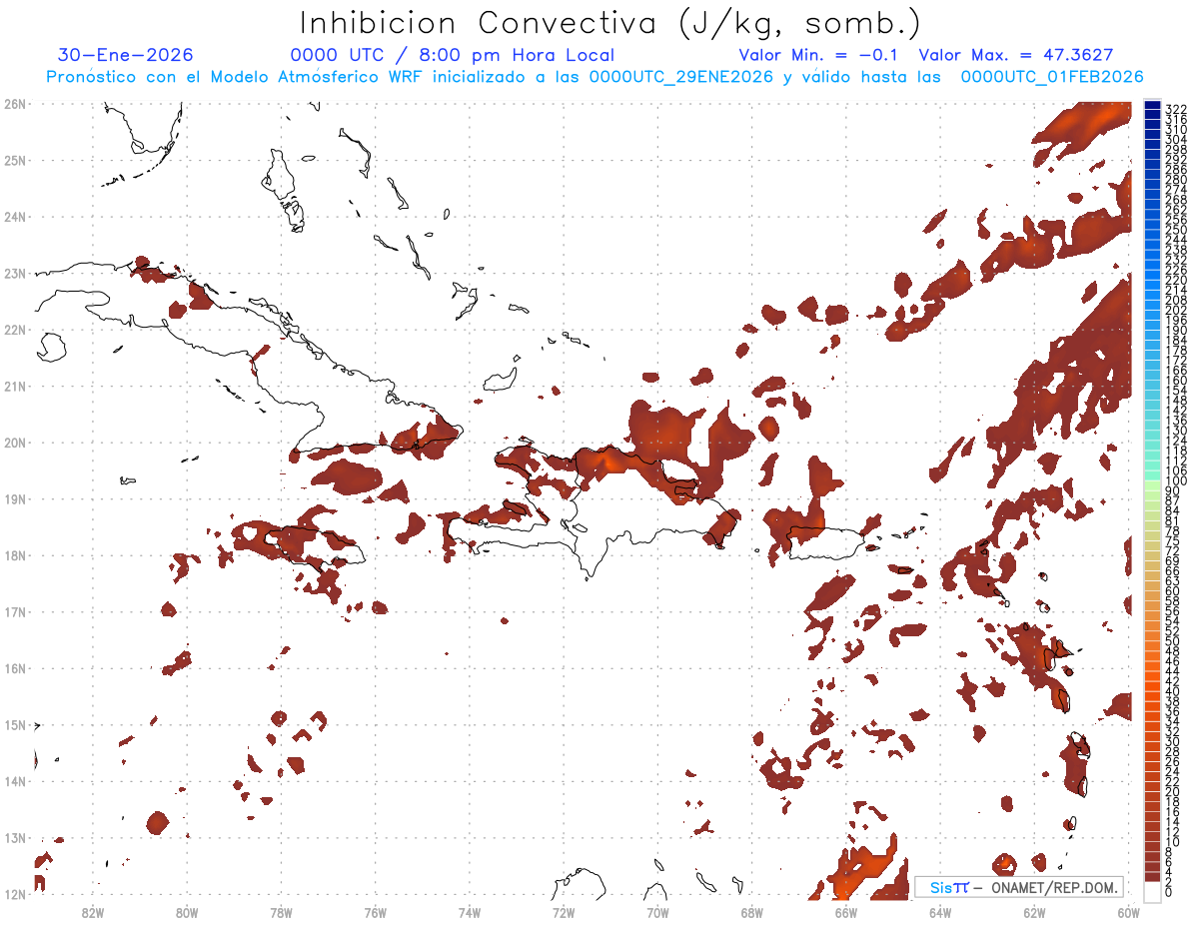Click the 20N latitude label
Image resolution: width=1199 pixels, height=926 pixels.
tap(15, 443)
